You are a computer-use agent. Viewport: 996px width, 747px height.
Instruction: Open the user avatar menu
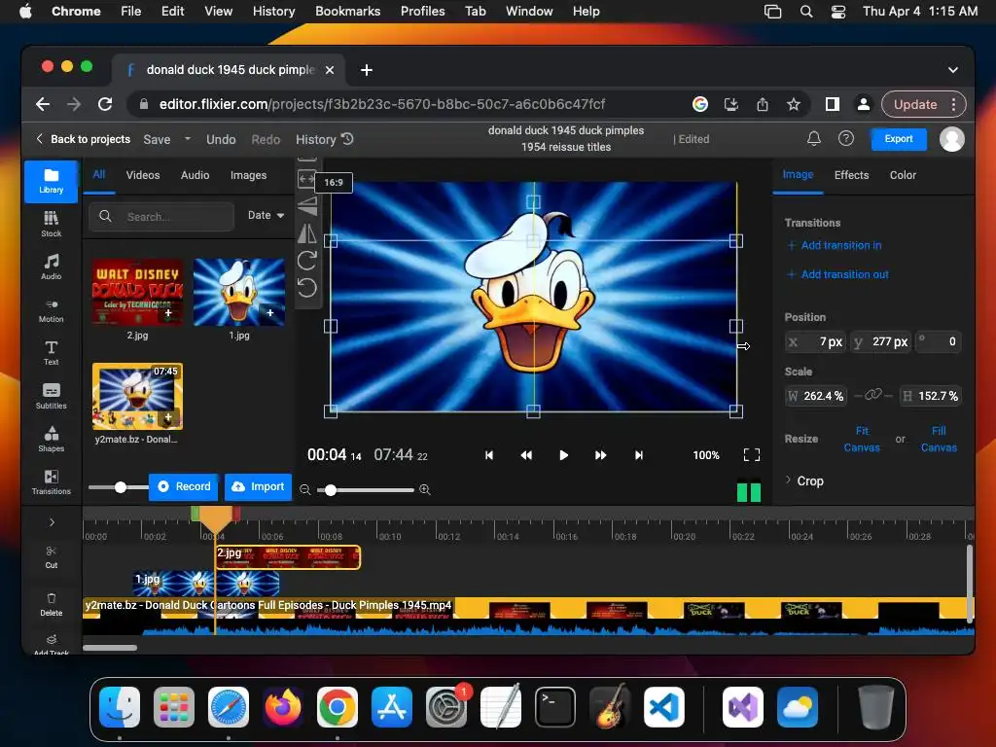pos(951,138)
